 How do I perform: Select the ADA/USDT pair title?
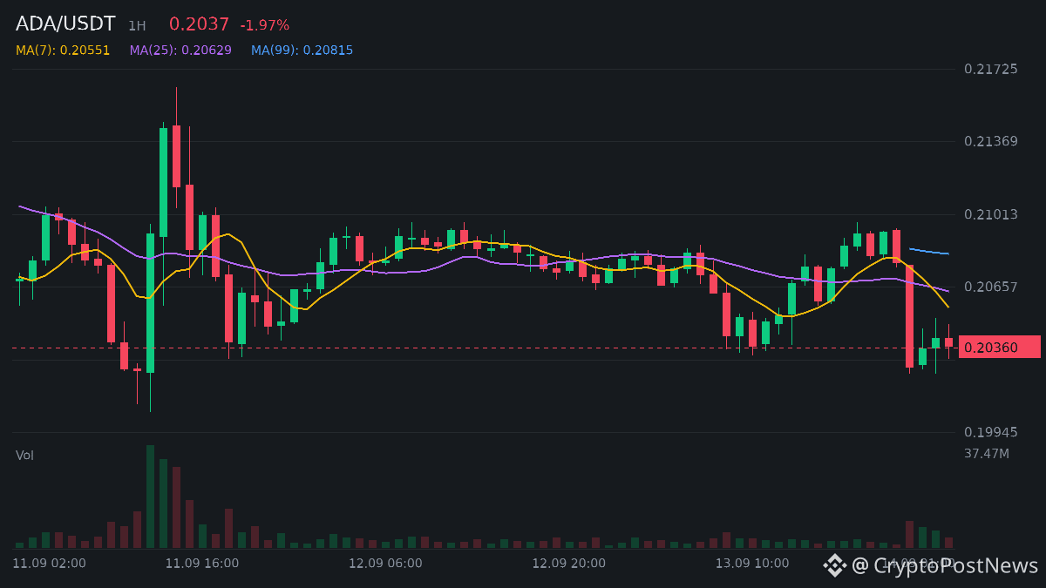(x=65, y=24)
